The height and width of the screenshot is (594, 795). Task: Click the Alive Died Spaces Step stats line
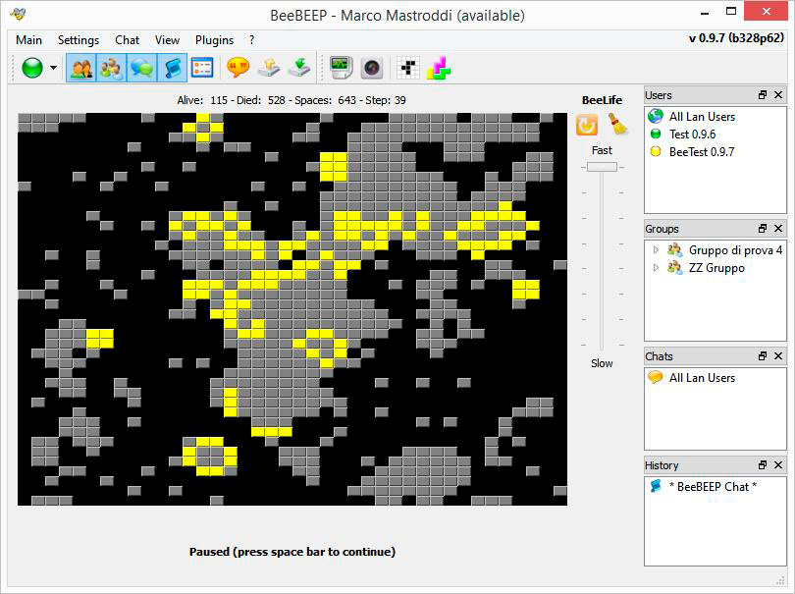pos(291,100)
